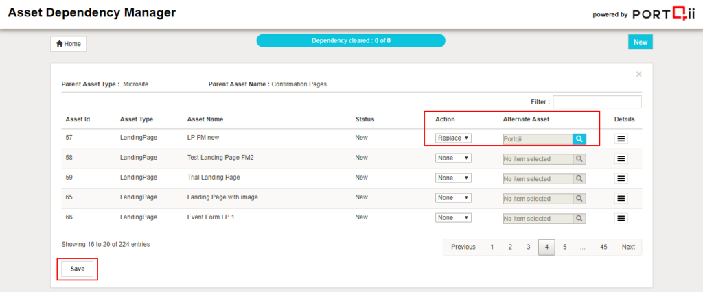Click the New button
Image resolution: width=703 pixels, height=292 pixels.
pos(640,42)
